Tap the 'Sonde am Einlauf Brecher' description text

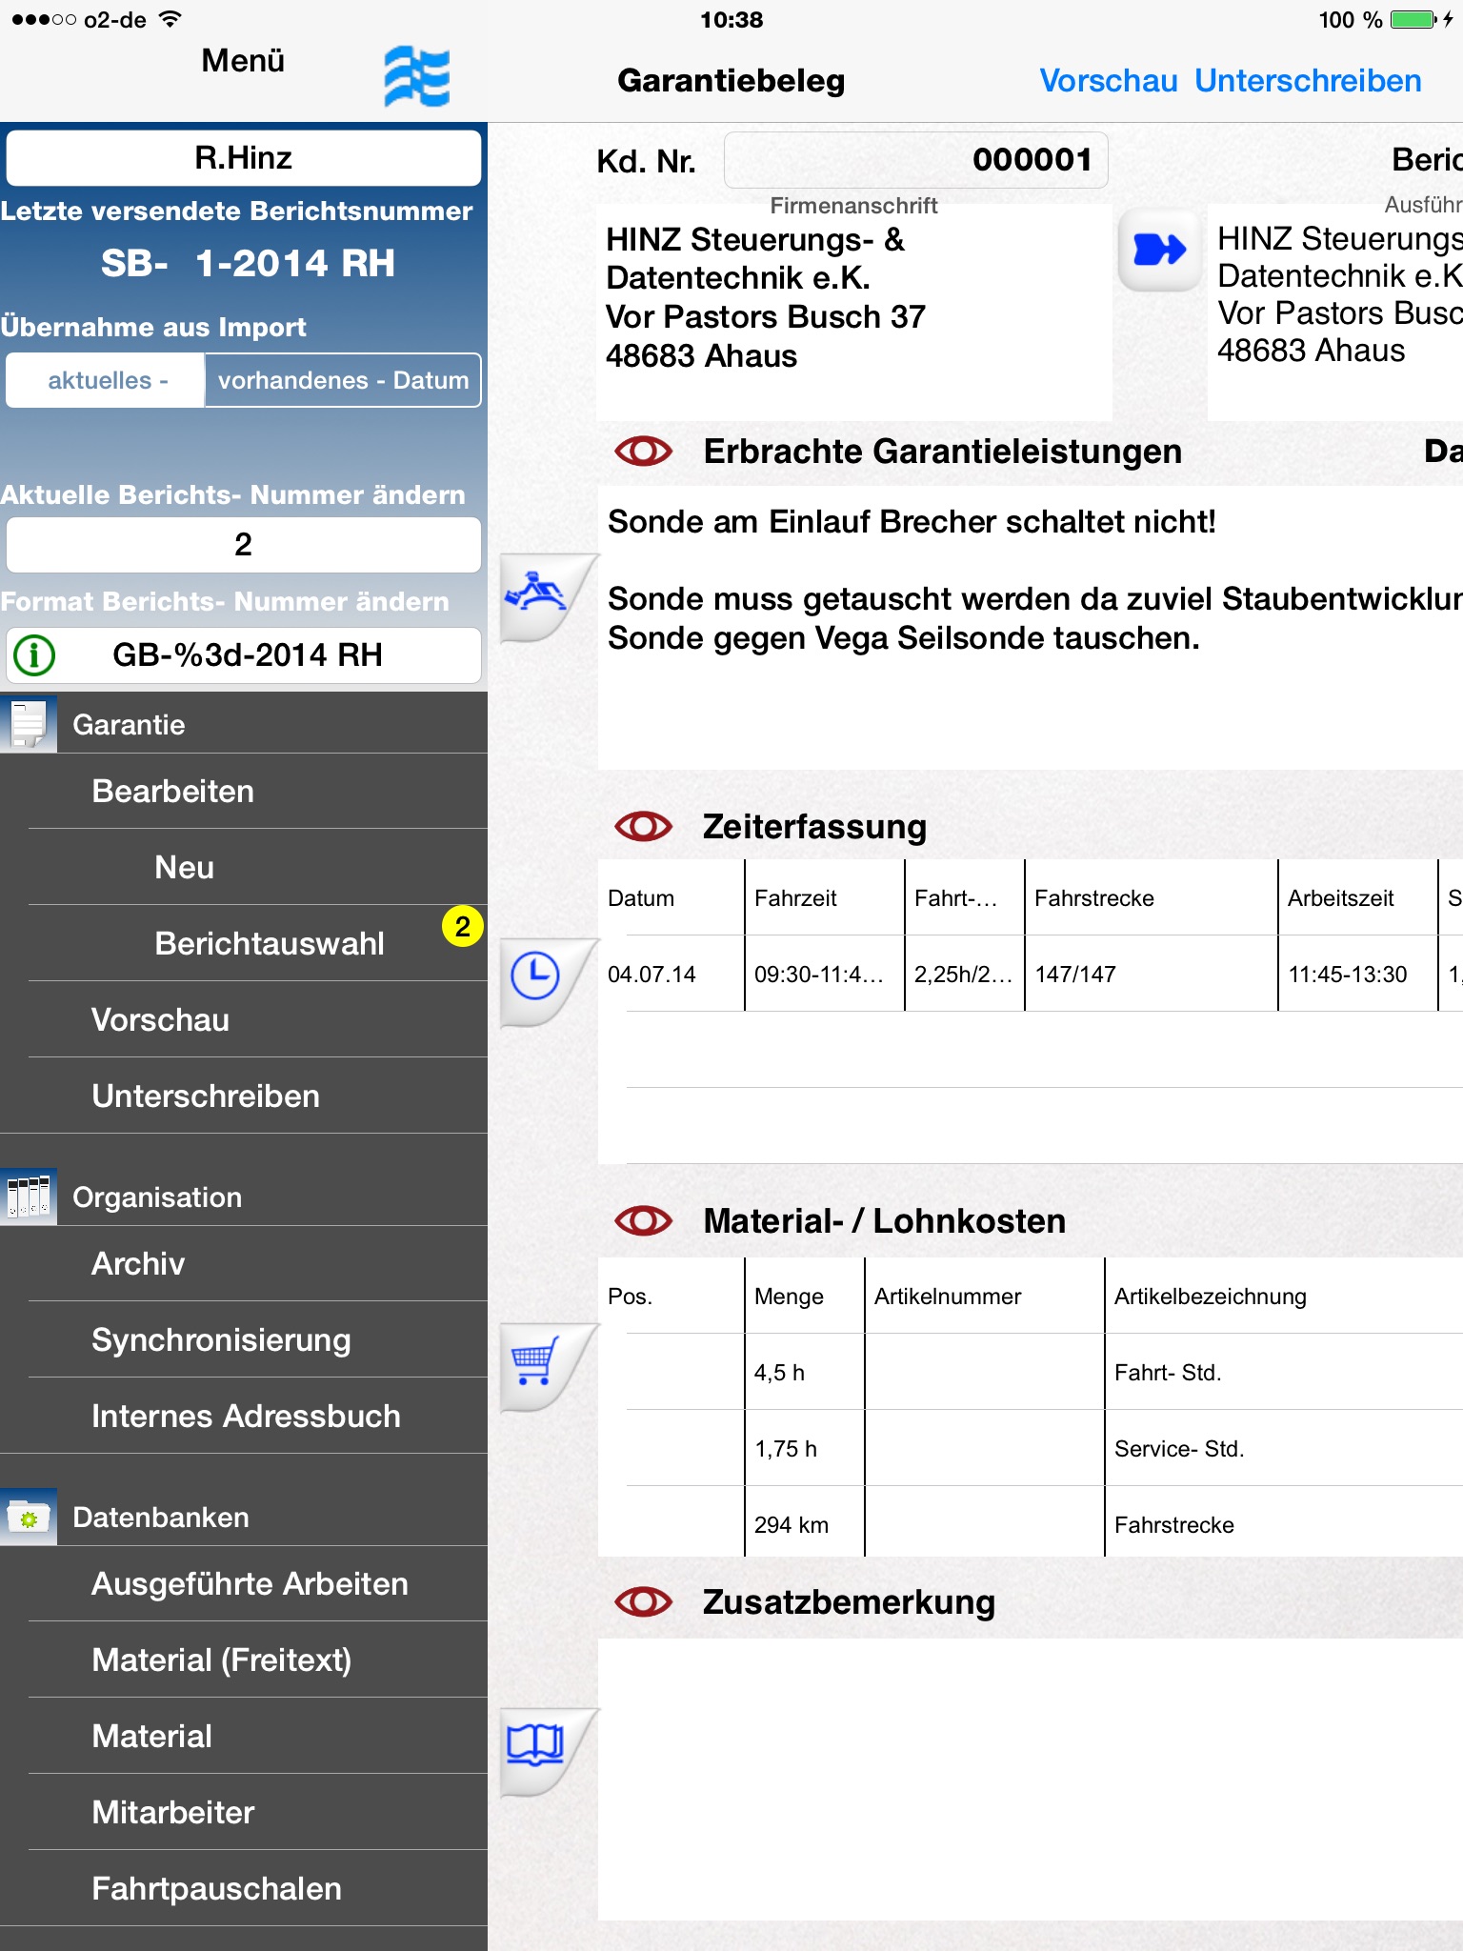912,522
